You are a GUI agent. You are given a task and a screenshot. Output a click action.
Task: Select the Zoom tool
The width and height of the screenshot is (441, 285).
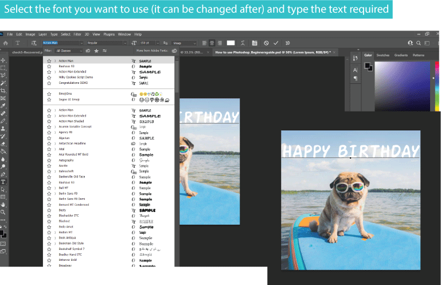point(3,211)
